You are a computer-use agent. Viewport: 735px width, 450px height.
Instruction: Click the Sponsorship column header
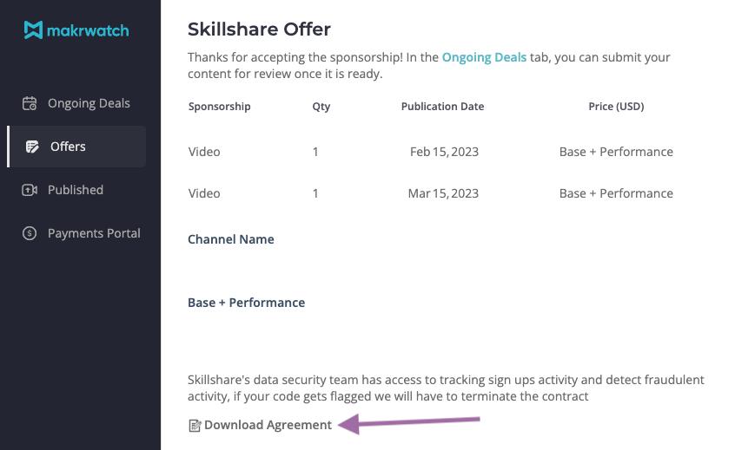coord(219,107)
